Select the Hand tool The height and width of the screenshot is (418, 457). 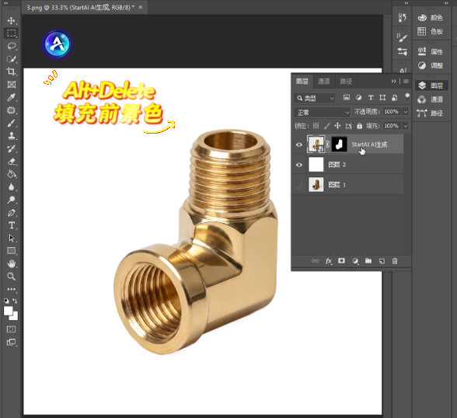11,263
